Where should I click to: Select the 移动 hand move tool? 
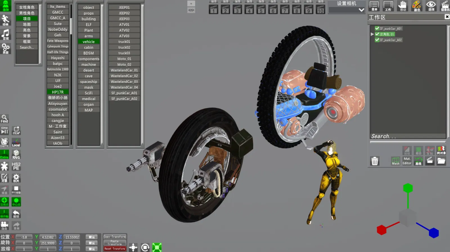pos(402,6)
